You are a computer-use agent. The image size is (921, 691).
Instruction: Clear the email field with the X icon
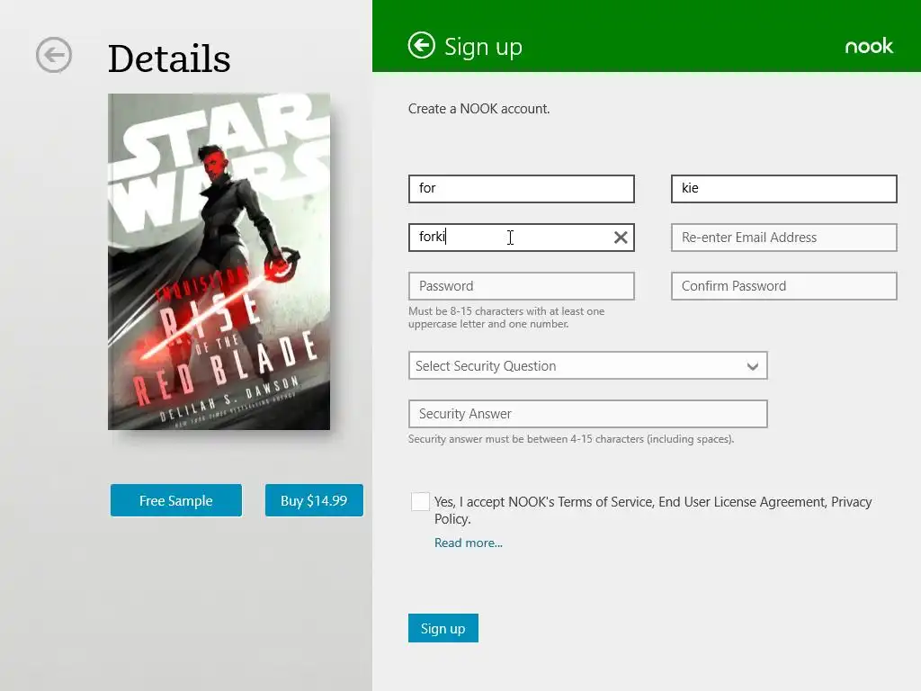pyautogui.click(x=621, y=238)
